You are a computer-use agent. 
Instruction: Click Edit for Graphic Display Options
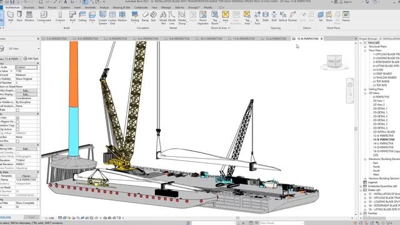point(26,94)
